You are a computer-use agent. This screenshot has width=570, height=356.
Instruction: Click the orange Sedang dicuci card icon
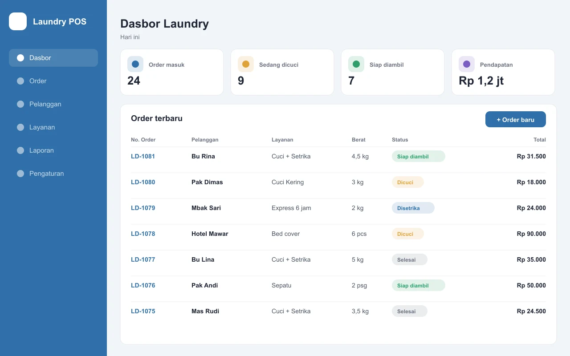coord(246,64)
